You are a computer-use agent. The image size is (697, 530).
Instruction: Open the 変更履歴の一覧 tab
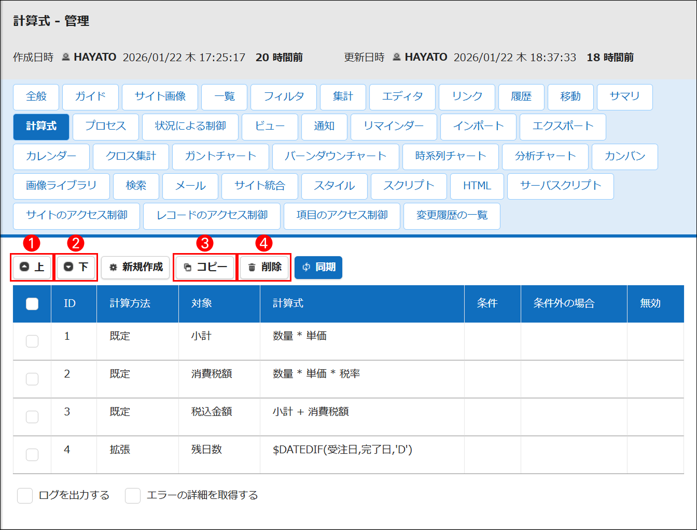(x=452, y=216)
